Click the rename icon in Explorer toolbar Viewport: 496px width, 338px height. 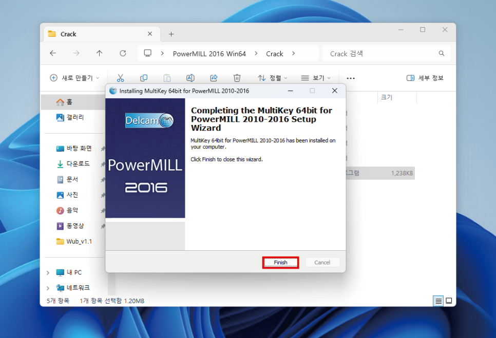pos(190,78)
